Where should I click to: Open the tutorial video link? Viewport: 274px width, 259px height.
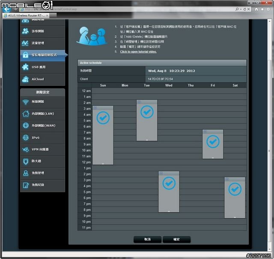pos(138,52)
